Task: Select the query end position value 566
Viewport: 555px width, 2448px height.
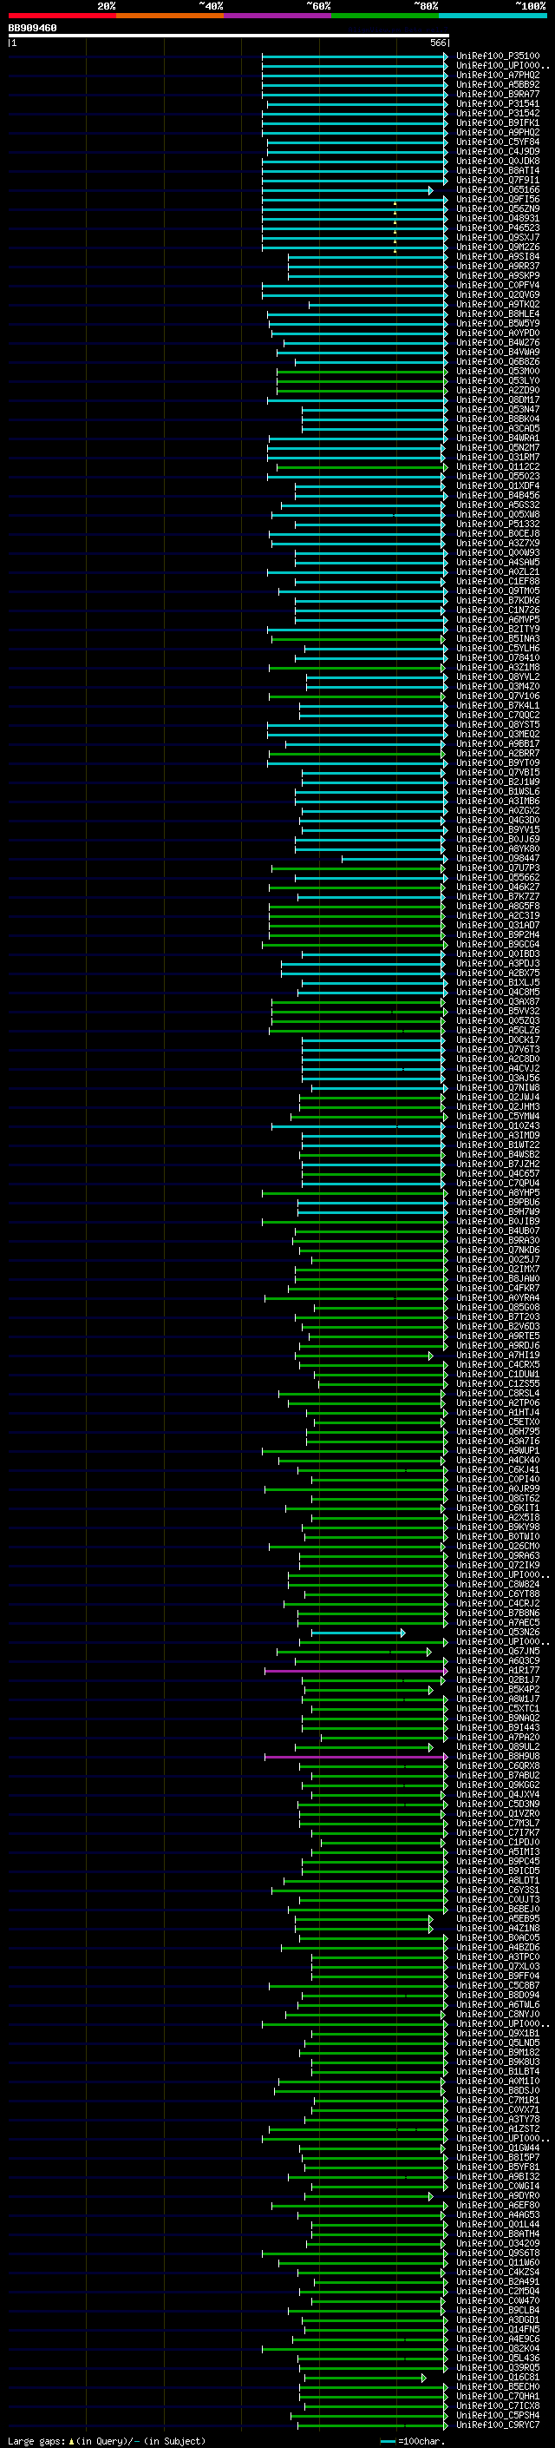Action: click(x=437, y=43)
